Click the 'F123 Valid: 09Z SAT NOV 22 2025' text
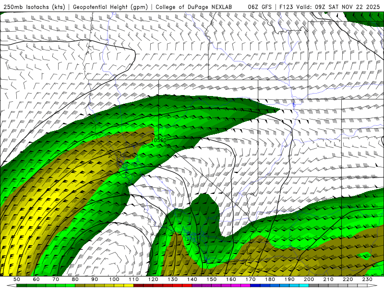 330,7
